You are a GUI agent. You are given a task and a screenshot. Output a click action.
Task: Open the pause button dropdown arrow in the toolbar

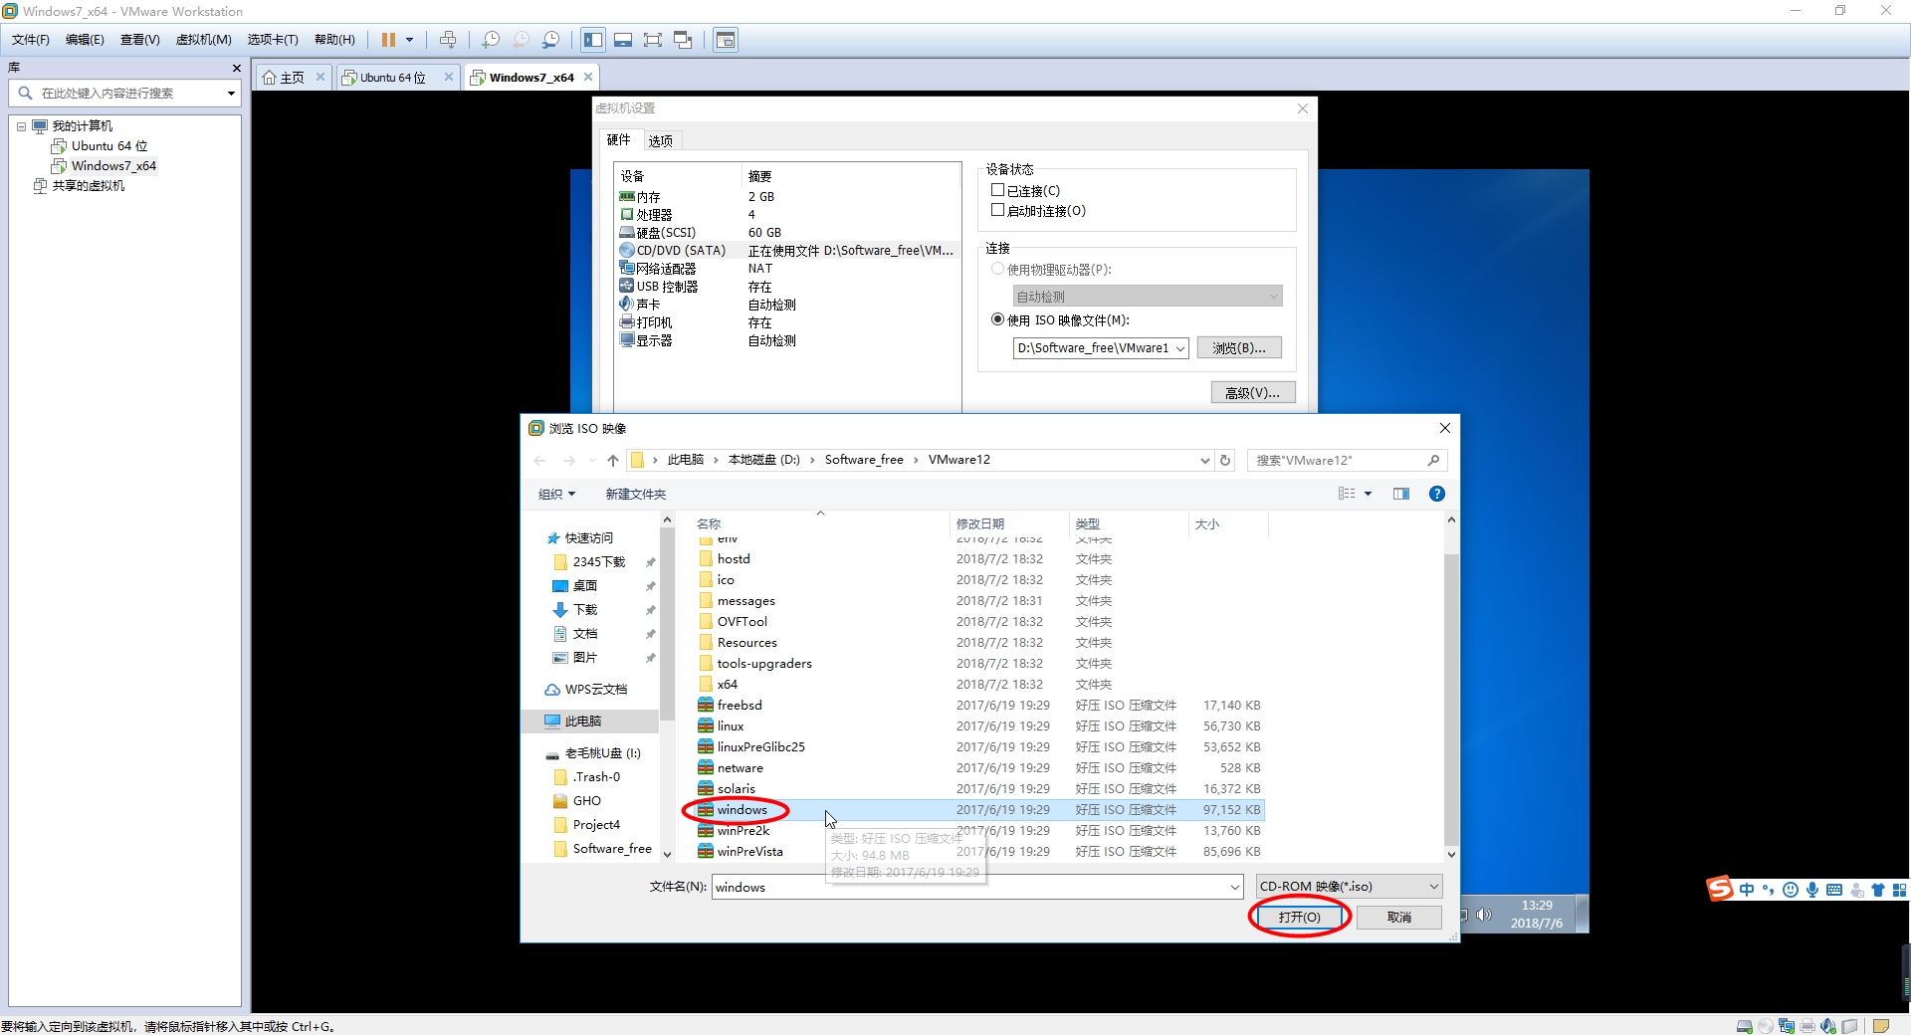pyautogui.click(x=409, y=40)
